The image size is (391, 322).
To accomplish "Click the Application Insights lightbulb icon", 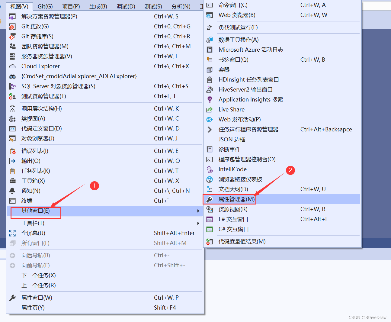I will 210,100.
